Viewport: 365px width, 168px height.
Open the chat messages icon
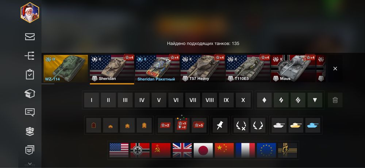pos(30,112)
